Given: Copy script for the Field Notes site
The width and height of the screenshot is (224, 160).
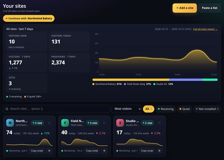Looking at the screenshot, I should click(x=92, y=151).
